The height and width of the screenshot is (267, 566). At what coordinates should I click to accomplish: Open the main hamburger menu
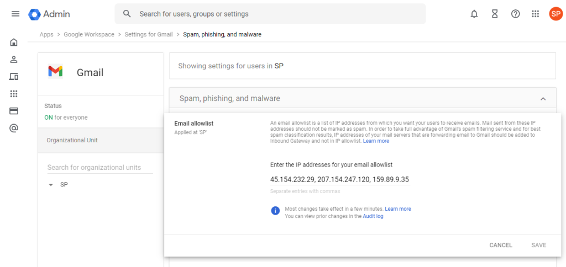pyautogui.click(x=15, y=14)
